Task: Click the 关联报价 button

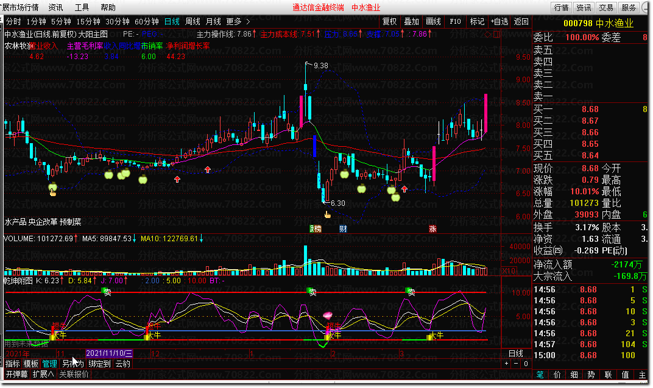Action: coord(74,374)
